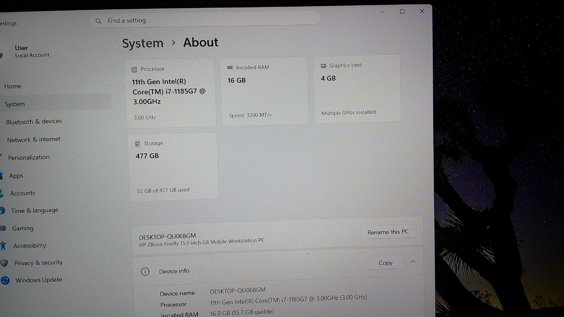The image size is (564, 317).
Task: Minimize the Settings window
Action: pyautogui.click(x=382, y=12)
